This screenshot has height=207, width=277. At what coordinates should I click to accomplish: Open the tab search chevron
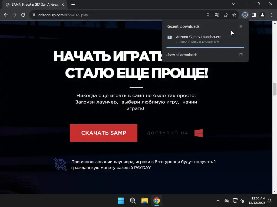[x=233, y=4]
